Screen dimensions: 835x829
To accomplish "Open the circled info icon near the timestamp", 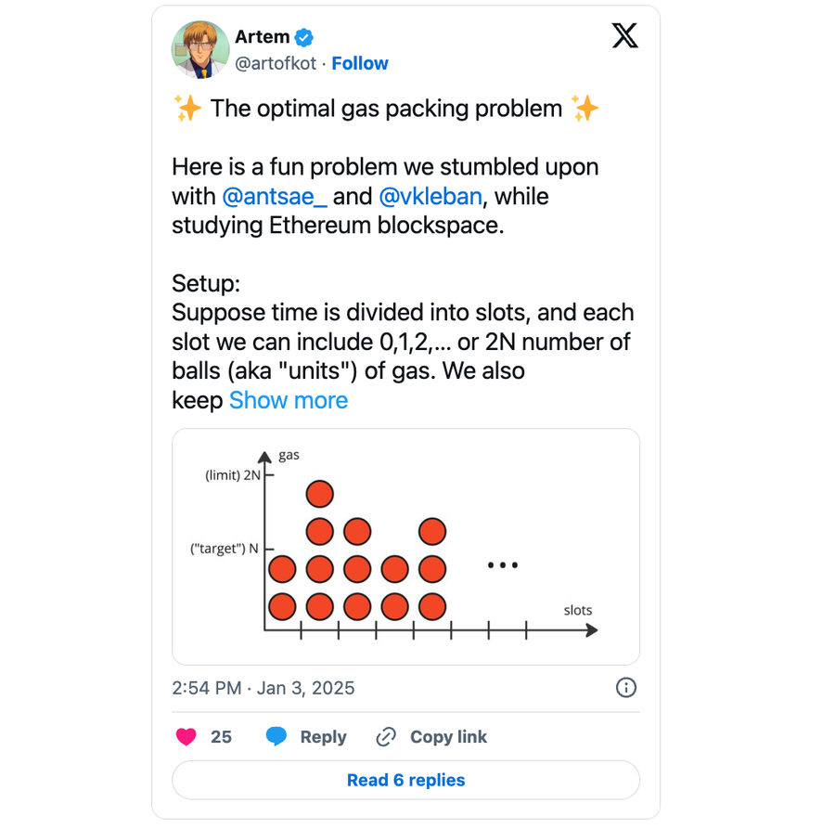I will (625, 687).
